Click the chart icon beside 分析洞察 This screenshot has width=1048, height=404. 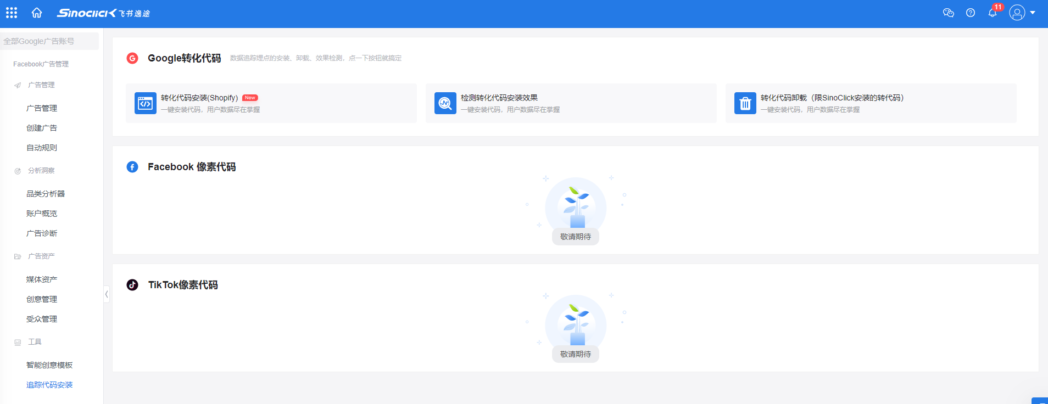(x=18, y=171)
